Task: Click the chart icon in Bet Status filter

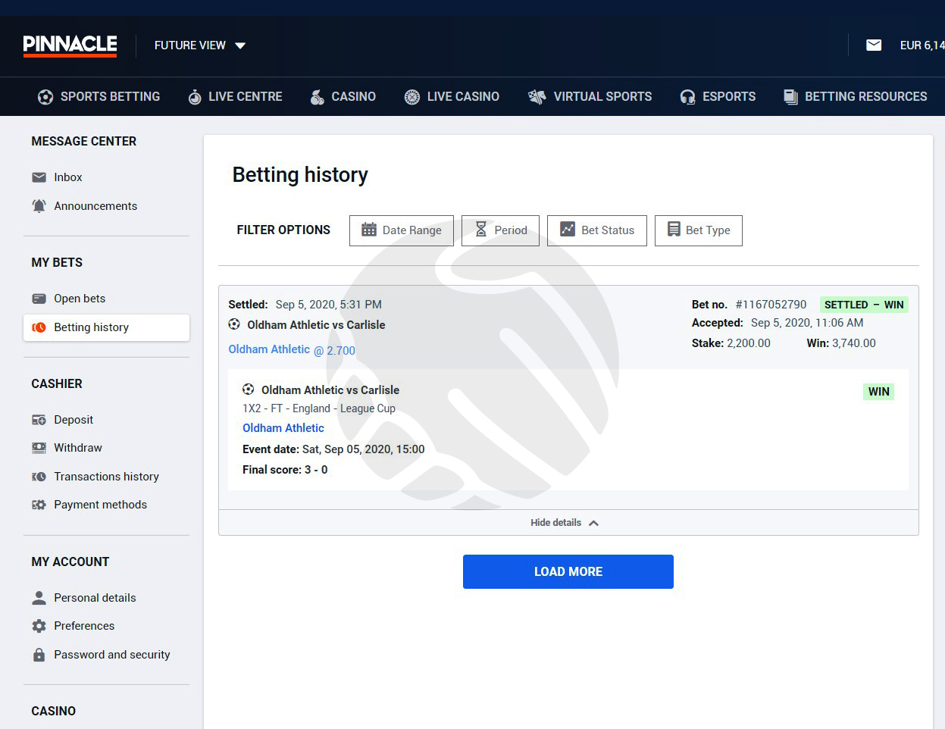Action: point(568,230)
